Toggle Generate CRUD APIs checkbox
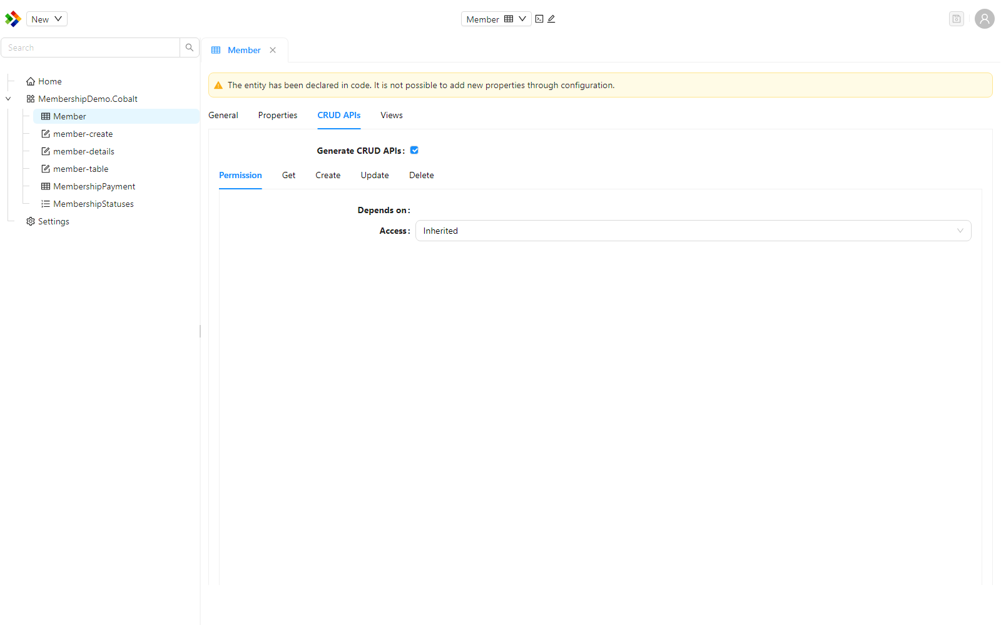Viewport: 1001px width, 625px height. point(414,150)
